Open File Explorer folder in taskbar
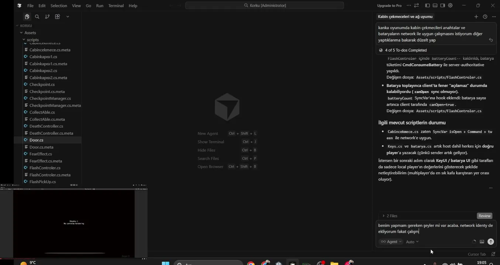The width and height of the screenshot is (500, 265). coord(334,263)
